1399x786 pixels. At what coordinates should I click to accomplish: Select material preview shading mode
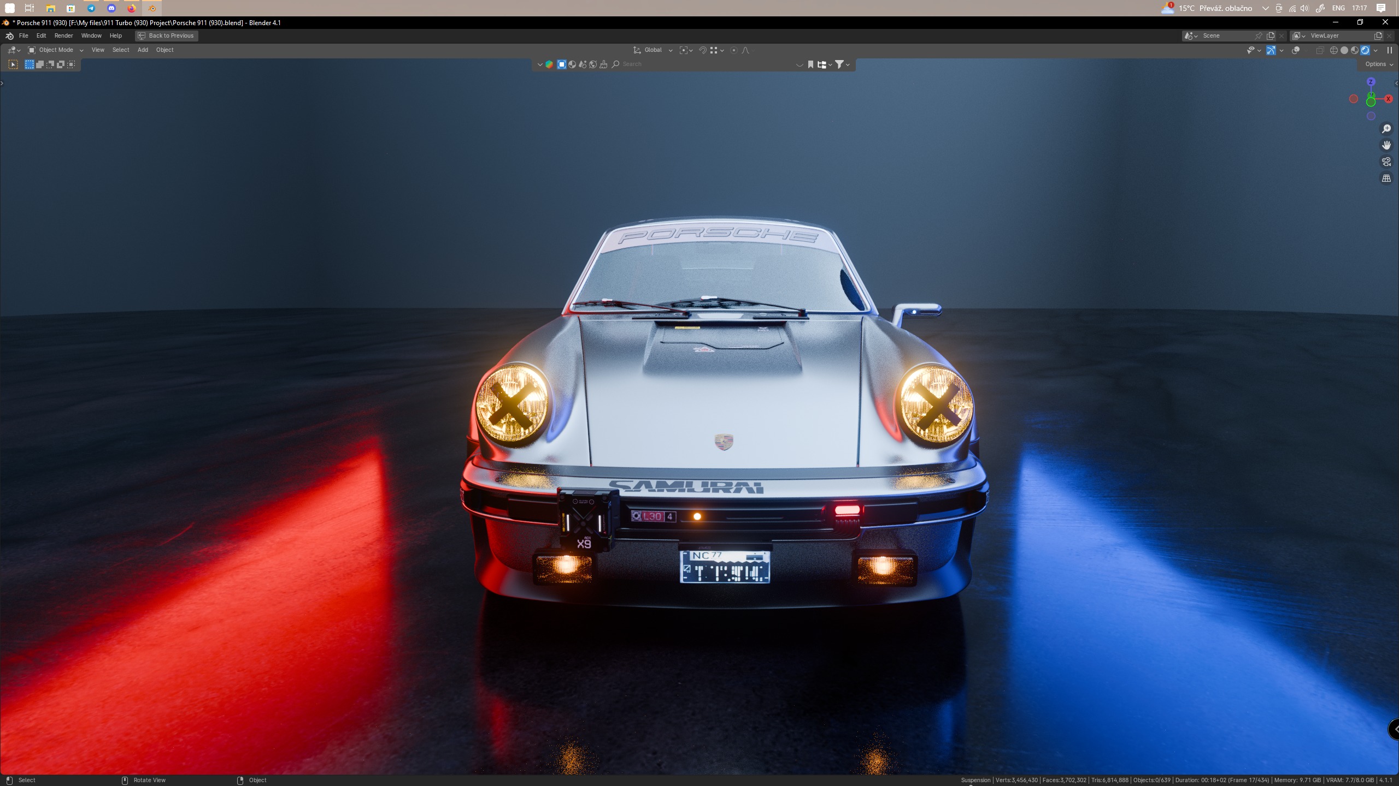1355,50
